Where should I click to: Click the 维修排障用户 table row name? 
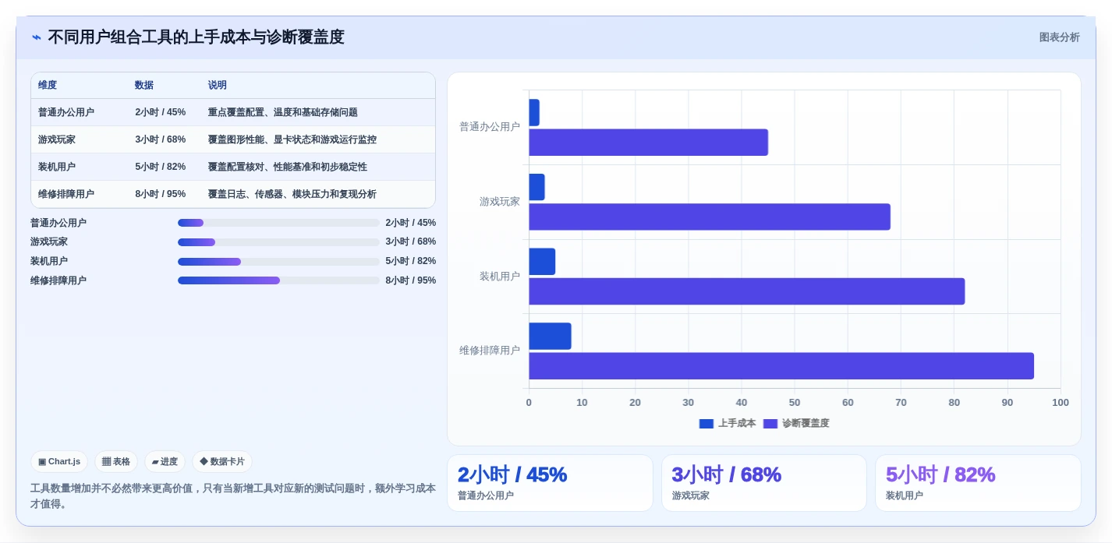(66, 194)
